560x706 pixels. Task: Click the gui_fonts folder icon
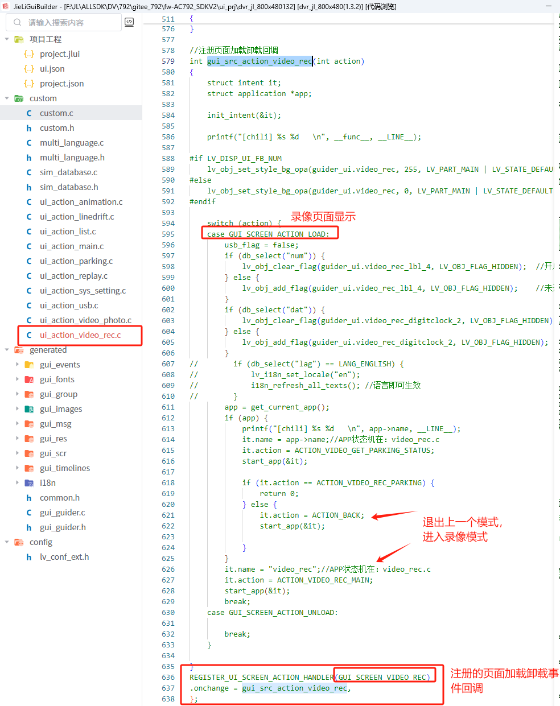point(29,379)
